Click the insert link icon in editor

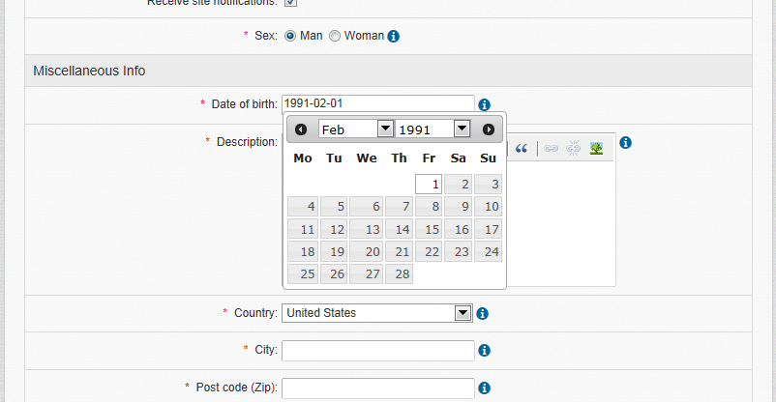(551, 149)
